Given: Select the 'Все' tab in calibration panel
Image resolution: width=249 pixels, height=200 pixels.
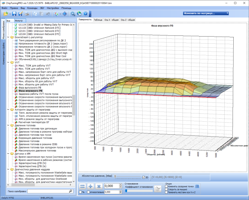Looking at the screenshot, I should pyautogui.click(x=10, y=21).
